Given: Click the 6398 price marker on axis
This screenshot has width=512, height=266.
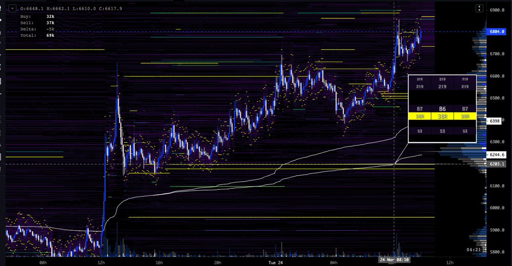Looking at the screenshot, I should click(x=494, y=121).
